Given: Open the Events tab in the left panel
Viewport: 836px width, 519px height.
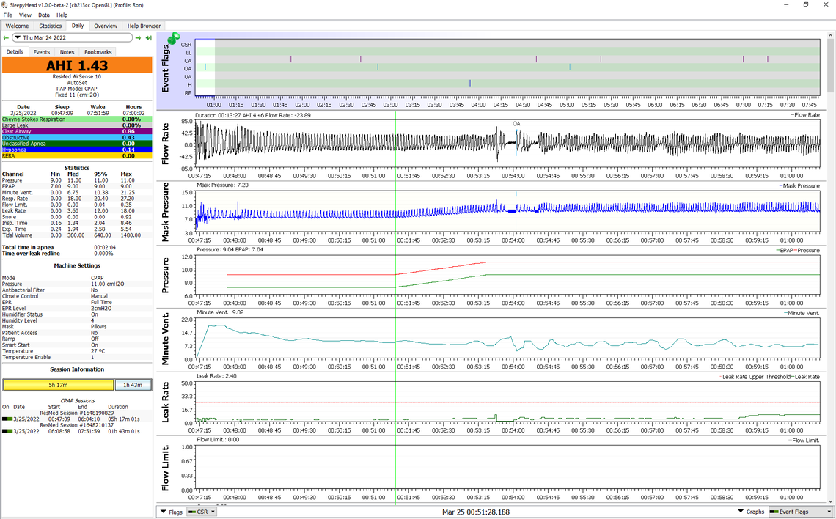Looking at the screenshot, I should pos(41,52).
